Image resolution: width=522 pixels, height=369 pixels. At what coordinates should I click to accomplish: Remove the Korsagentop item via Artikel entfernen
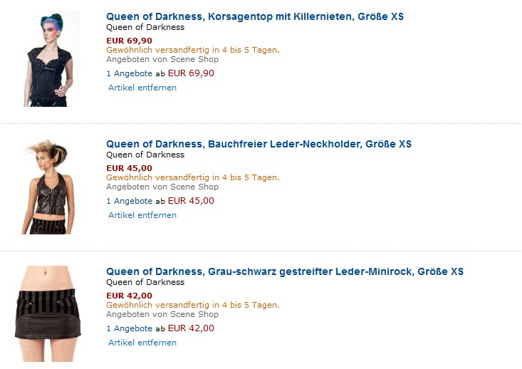click(x=142, y=88)
